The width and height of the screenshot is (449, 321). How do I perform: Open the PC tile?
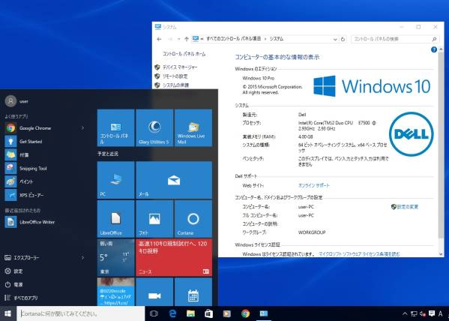[115, 180]
